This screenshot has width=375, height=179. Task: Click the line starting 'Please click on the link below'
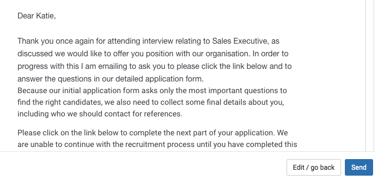point(153,132)
